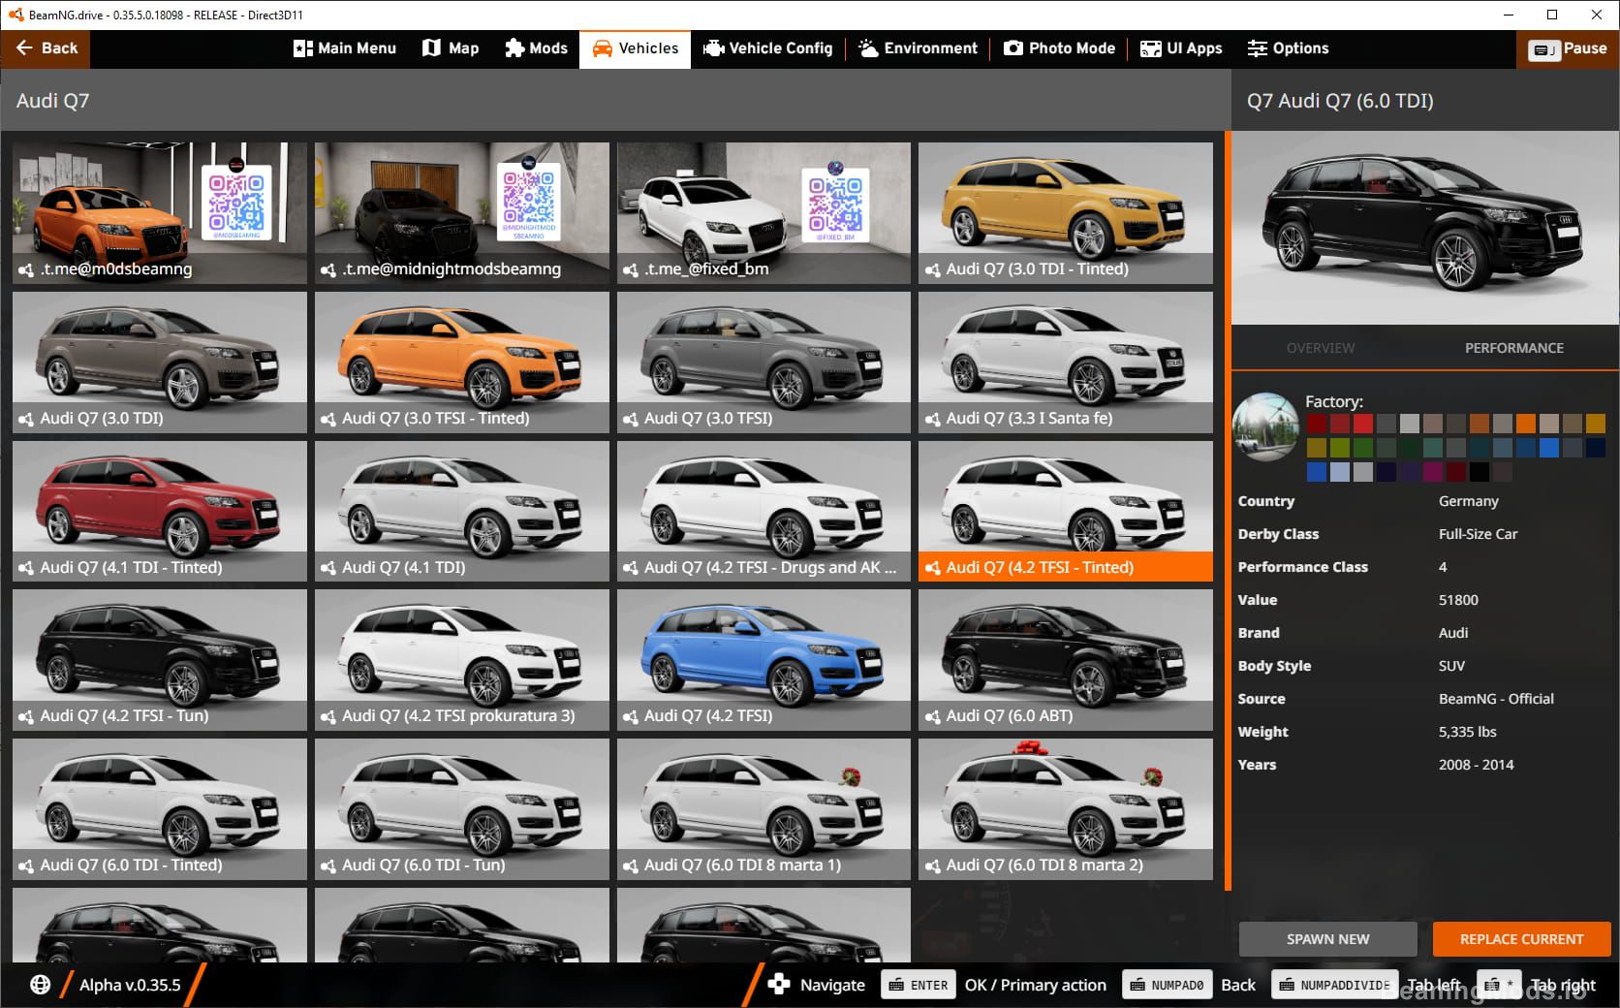Click REPLACE CURRENT button
This screenshot has height=1008, width=1620.
[1521, 939]
